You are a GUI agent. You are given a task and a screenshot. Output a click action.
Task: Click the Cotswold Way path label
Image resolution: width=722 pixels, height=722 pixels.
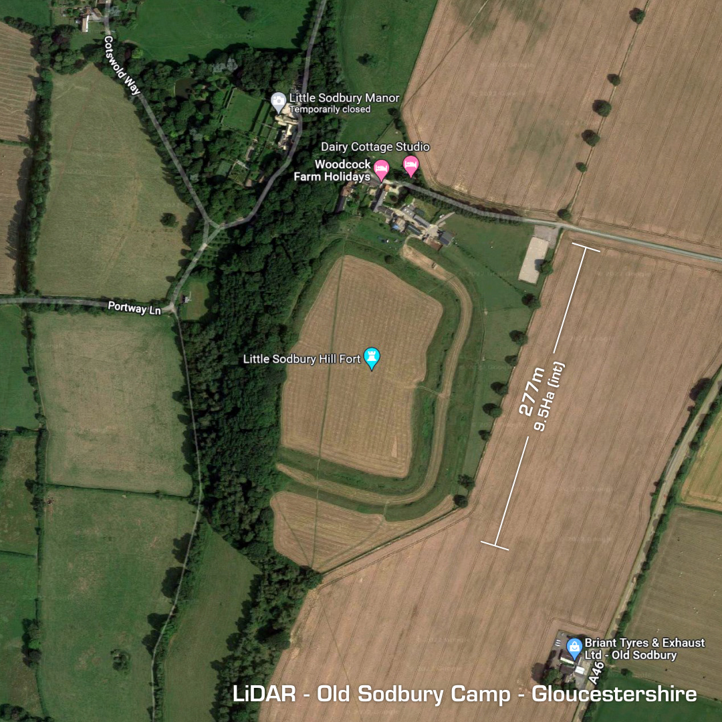tap(121, 66)
